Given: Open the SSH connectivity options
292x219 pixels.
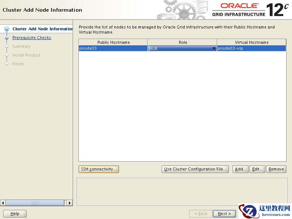Looking at the screenshot, I should tap(99, 169).
